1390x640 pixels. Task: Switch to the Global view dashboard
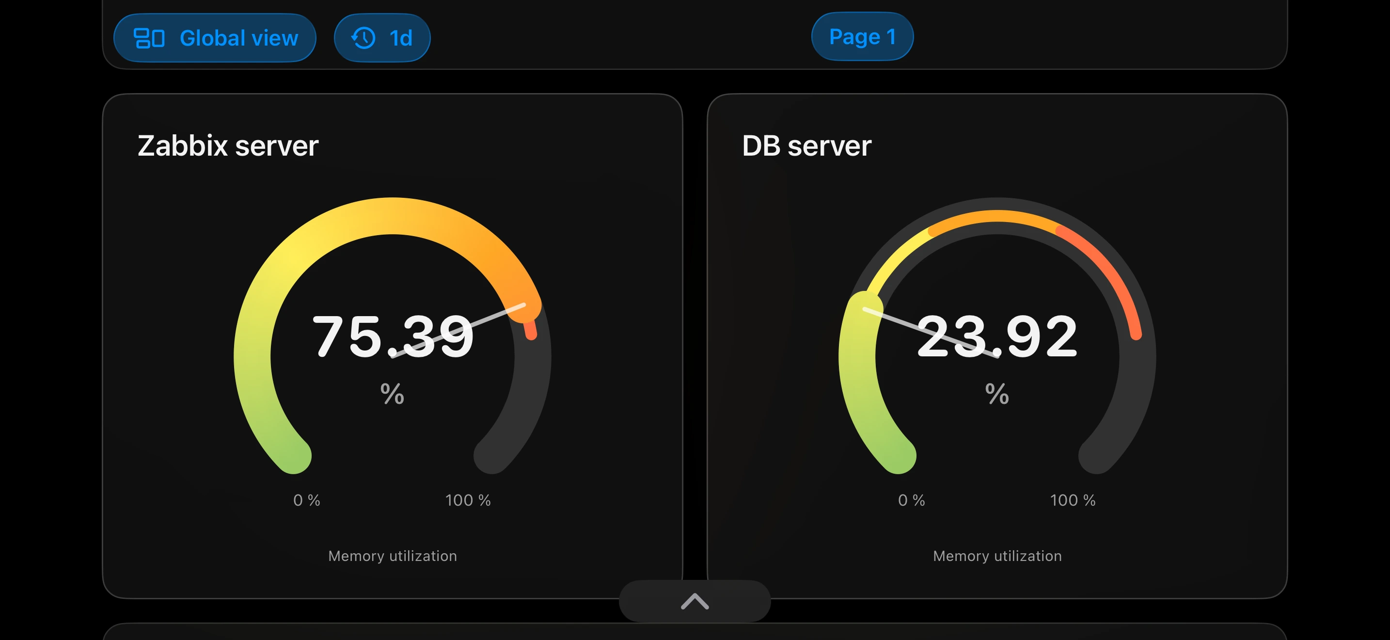[214, 37]
